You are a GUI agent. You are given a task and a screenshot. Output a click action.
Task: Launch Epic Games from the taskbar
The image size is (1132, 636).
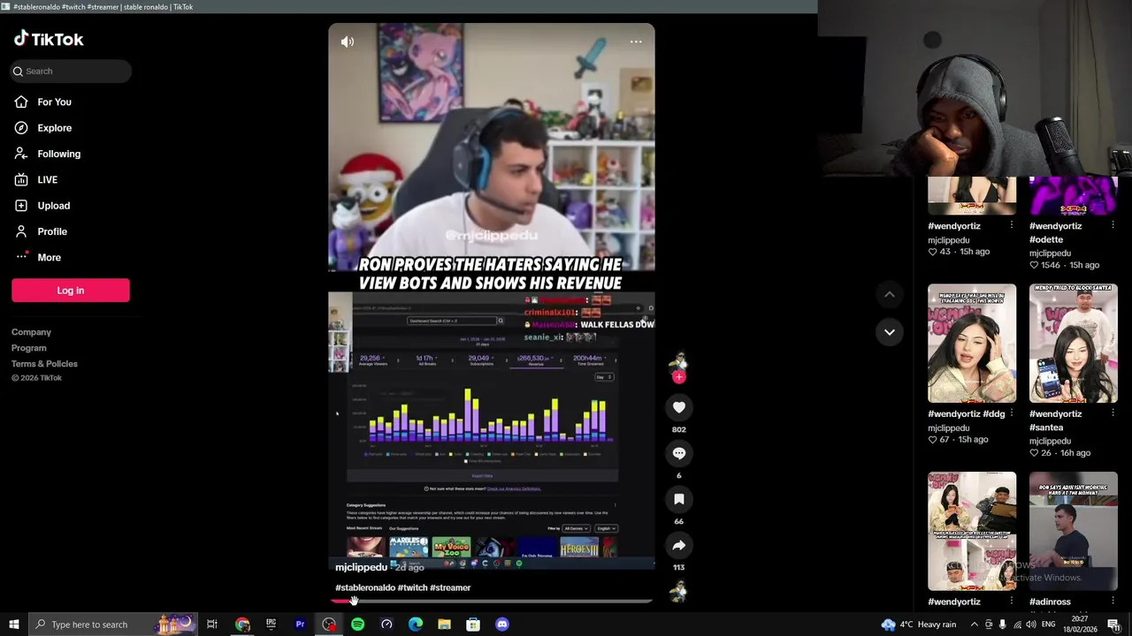click(x=271, y=625)
